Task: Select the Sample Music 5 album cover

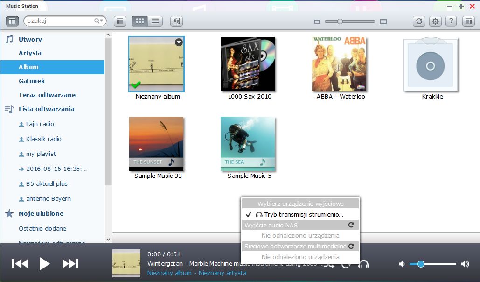Action: point(248,144)
